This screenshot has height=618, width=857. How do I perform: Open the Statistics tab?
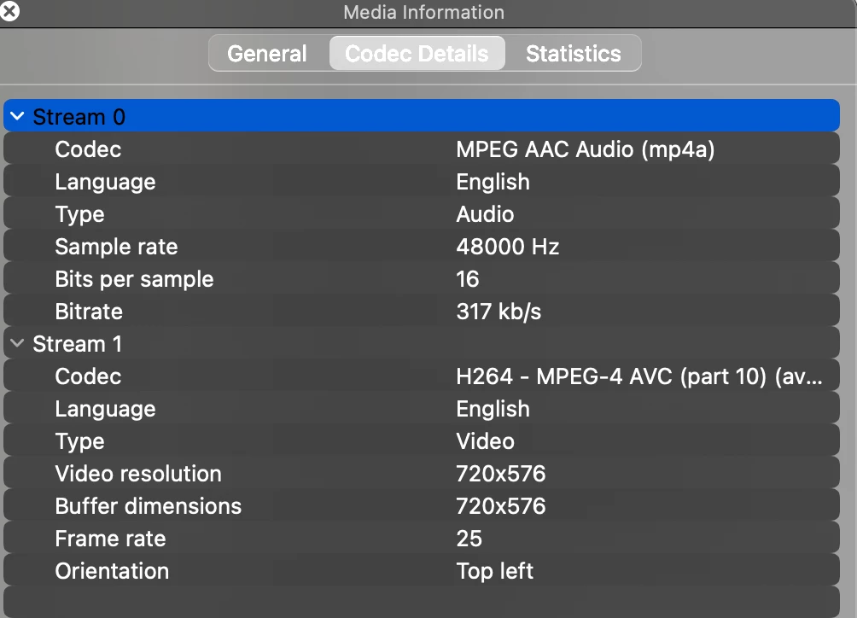(x=573, y=54)
